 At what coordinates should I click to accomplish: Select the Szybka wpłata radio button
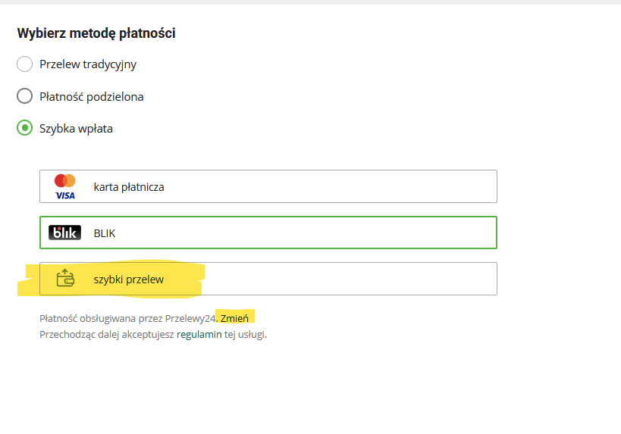pos(25,128)
